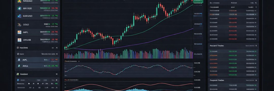Click the Recent Trades panel title

(217, 45)
